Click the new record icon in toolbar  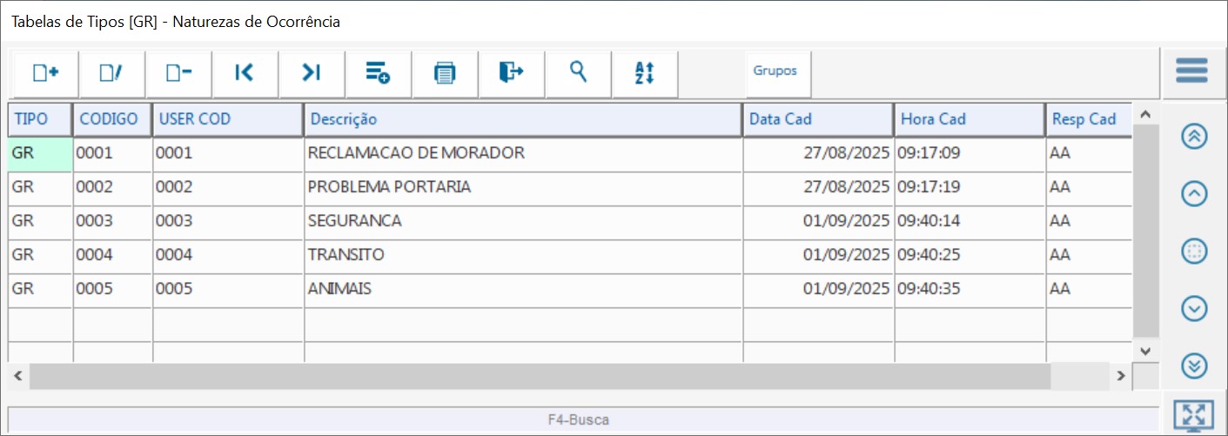(45, 73)
